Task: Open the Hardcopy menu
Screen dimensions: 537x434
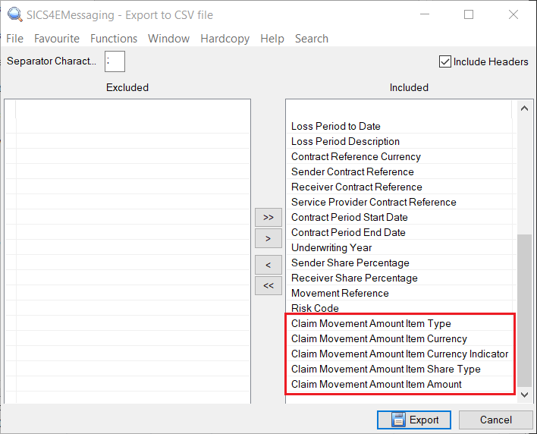Action: 225,39
